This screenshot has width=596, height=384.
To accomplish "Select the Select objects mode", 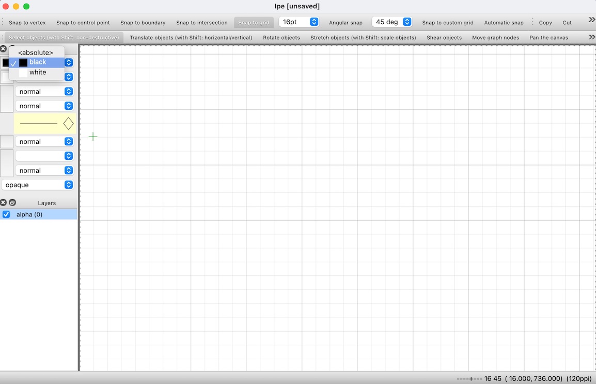I will (64, 38).
